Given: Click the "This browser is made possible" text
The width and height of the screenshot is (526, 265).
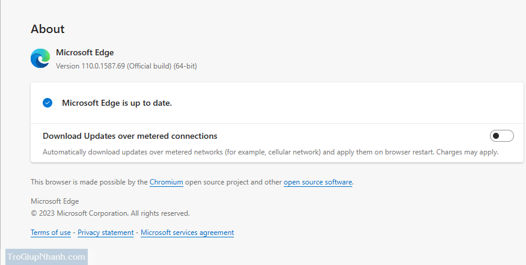Looking at the screenshot, I should click(88, 181).
